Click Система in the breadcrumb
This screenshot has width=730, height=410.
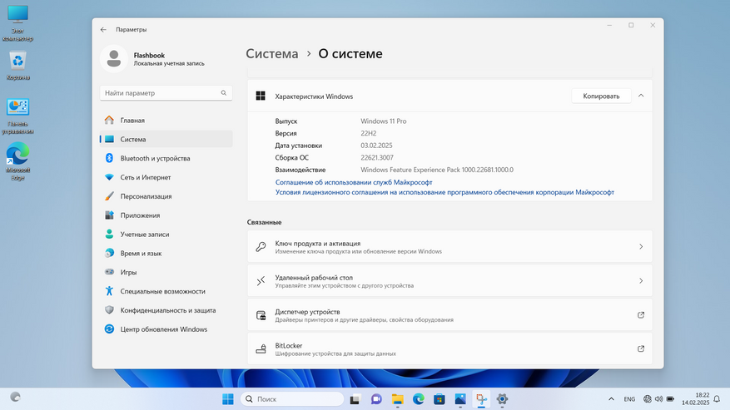[x=271, y=54]
